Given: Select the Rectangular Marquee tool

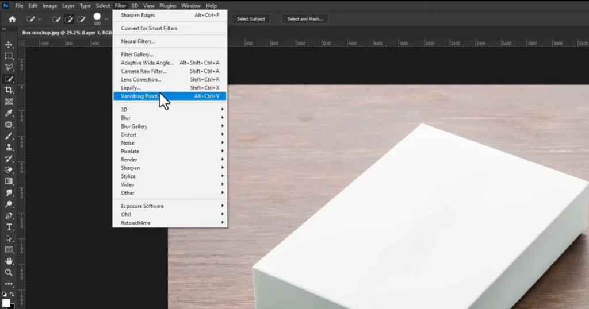Looking at the screenshot, I should point(9,56).
